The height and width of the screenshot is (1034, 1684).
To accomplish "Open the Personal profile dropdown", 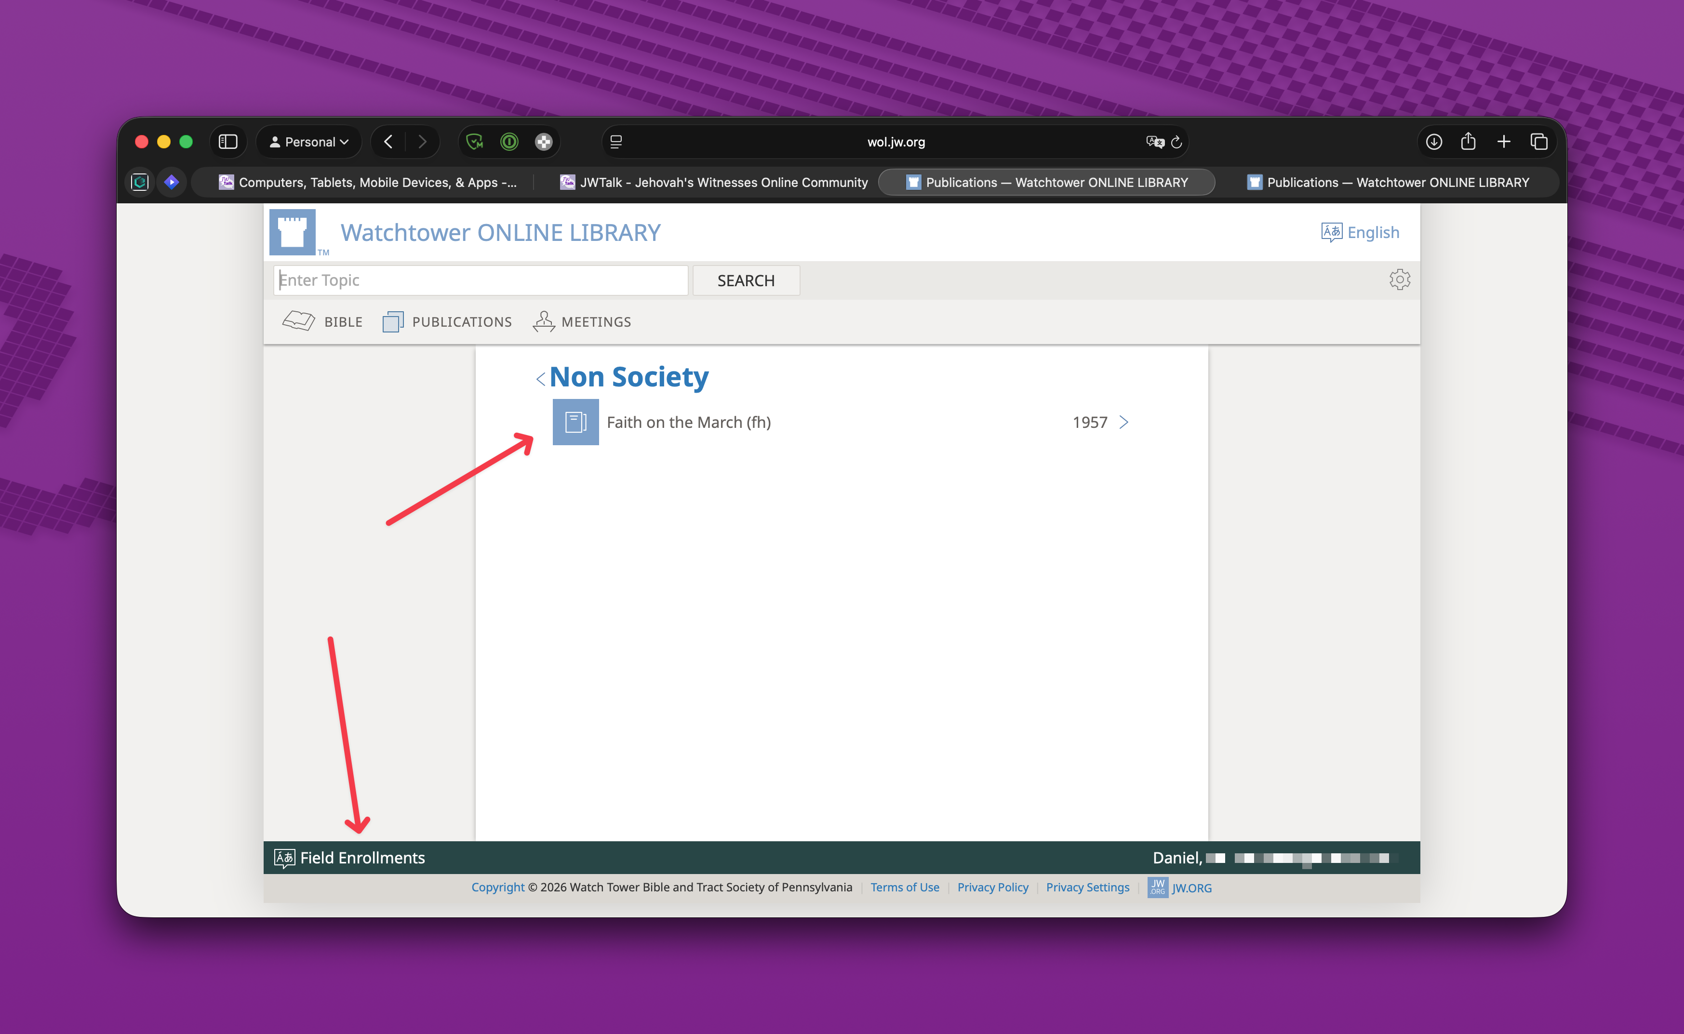I will tap(309, 142).
